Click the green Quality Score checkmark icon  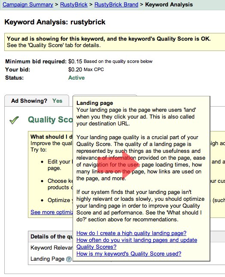tap(14, 120)
